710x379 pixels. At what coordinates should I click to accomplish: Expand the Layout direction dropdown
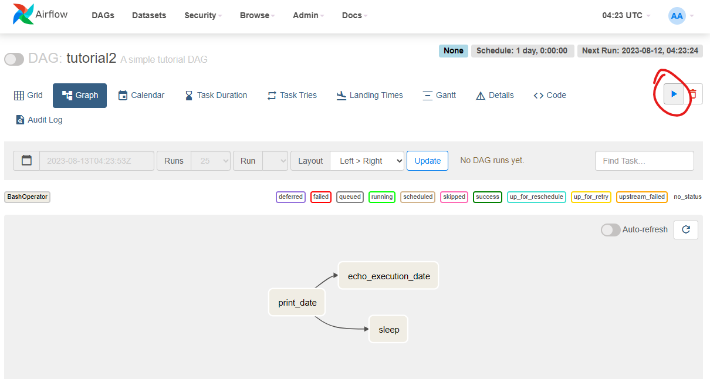[x=367, y=161]
